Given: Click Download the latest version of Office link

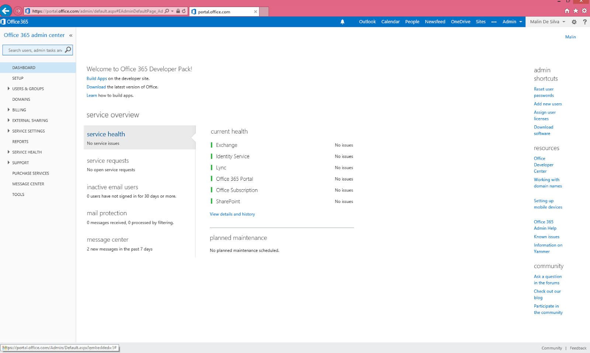Looking at the screenshot, I should coord(96,87).
